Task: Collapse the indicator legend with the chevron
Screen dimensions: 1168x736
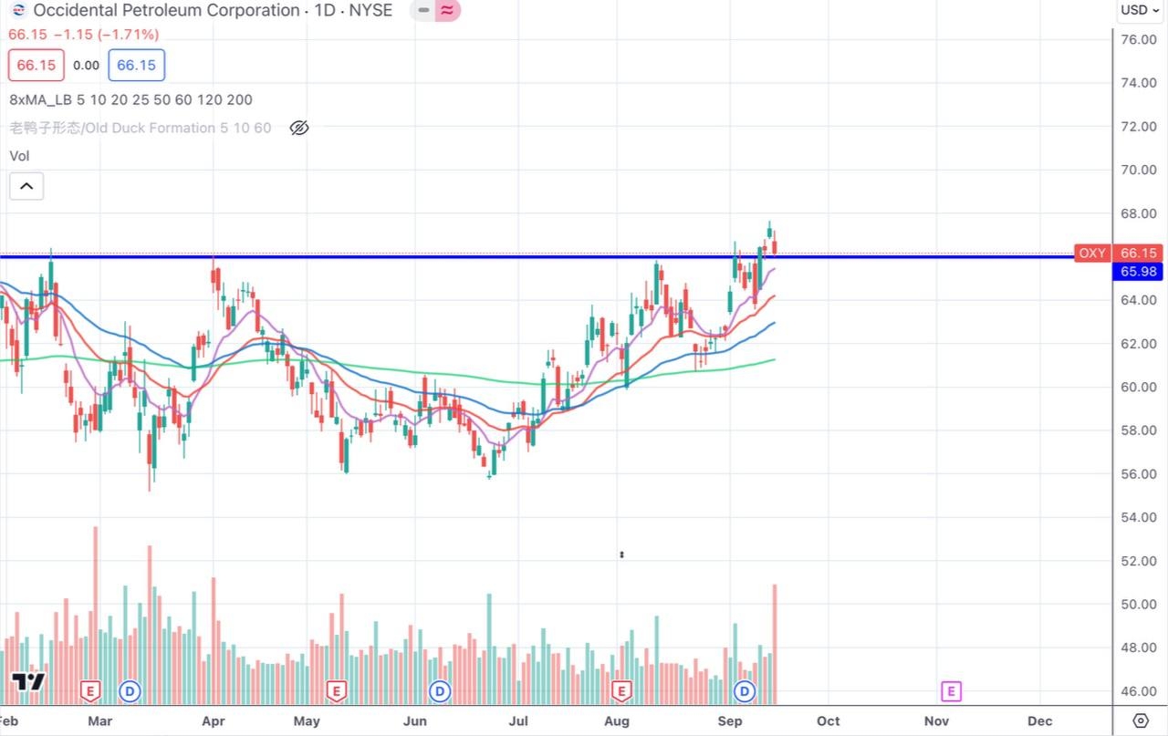Action: (x=26, y=187)
